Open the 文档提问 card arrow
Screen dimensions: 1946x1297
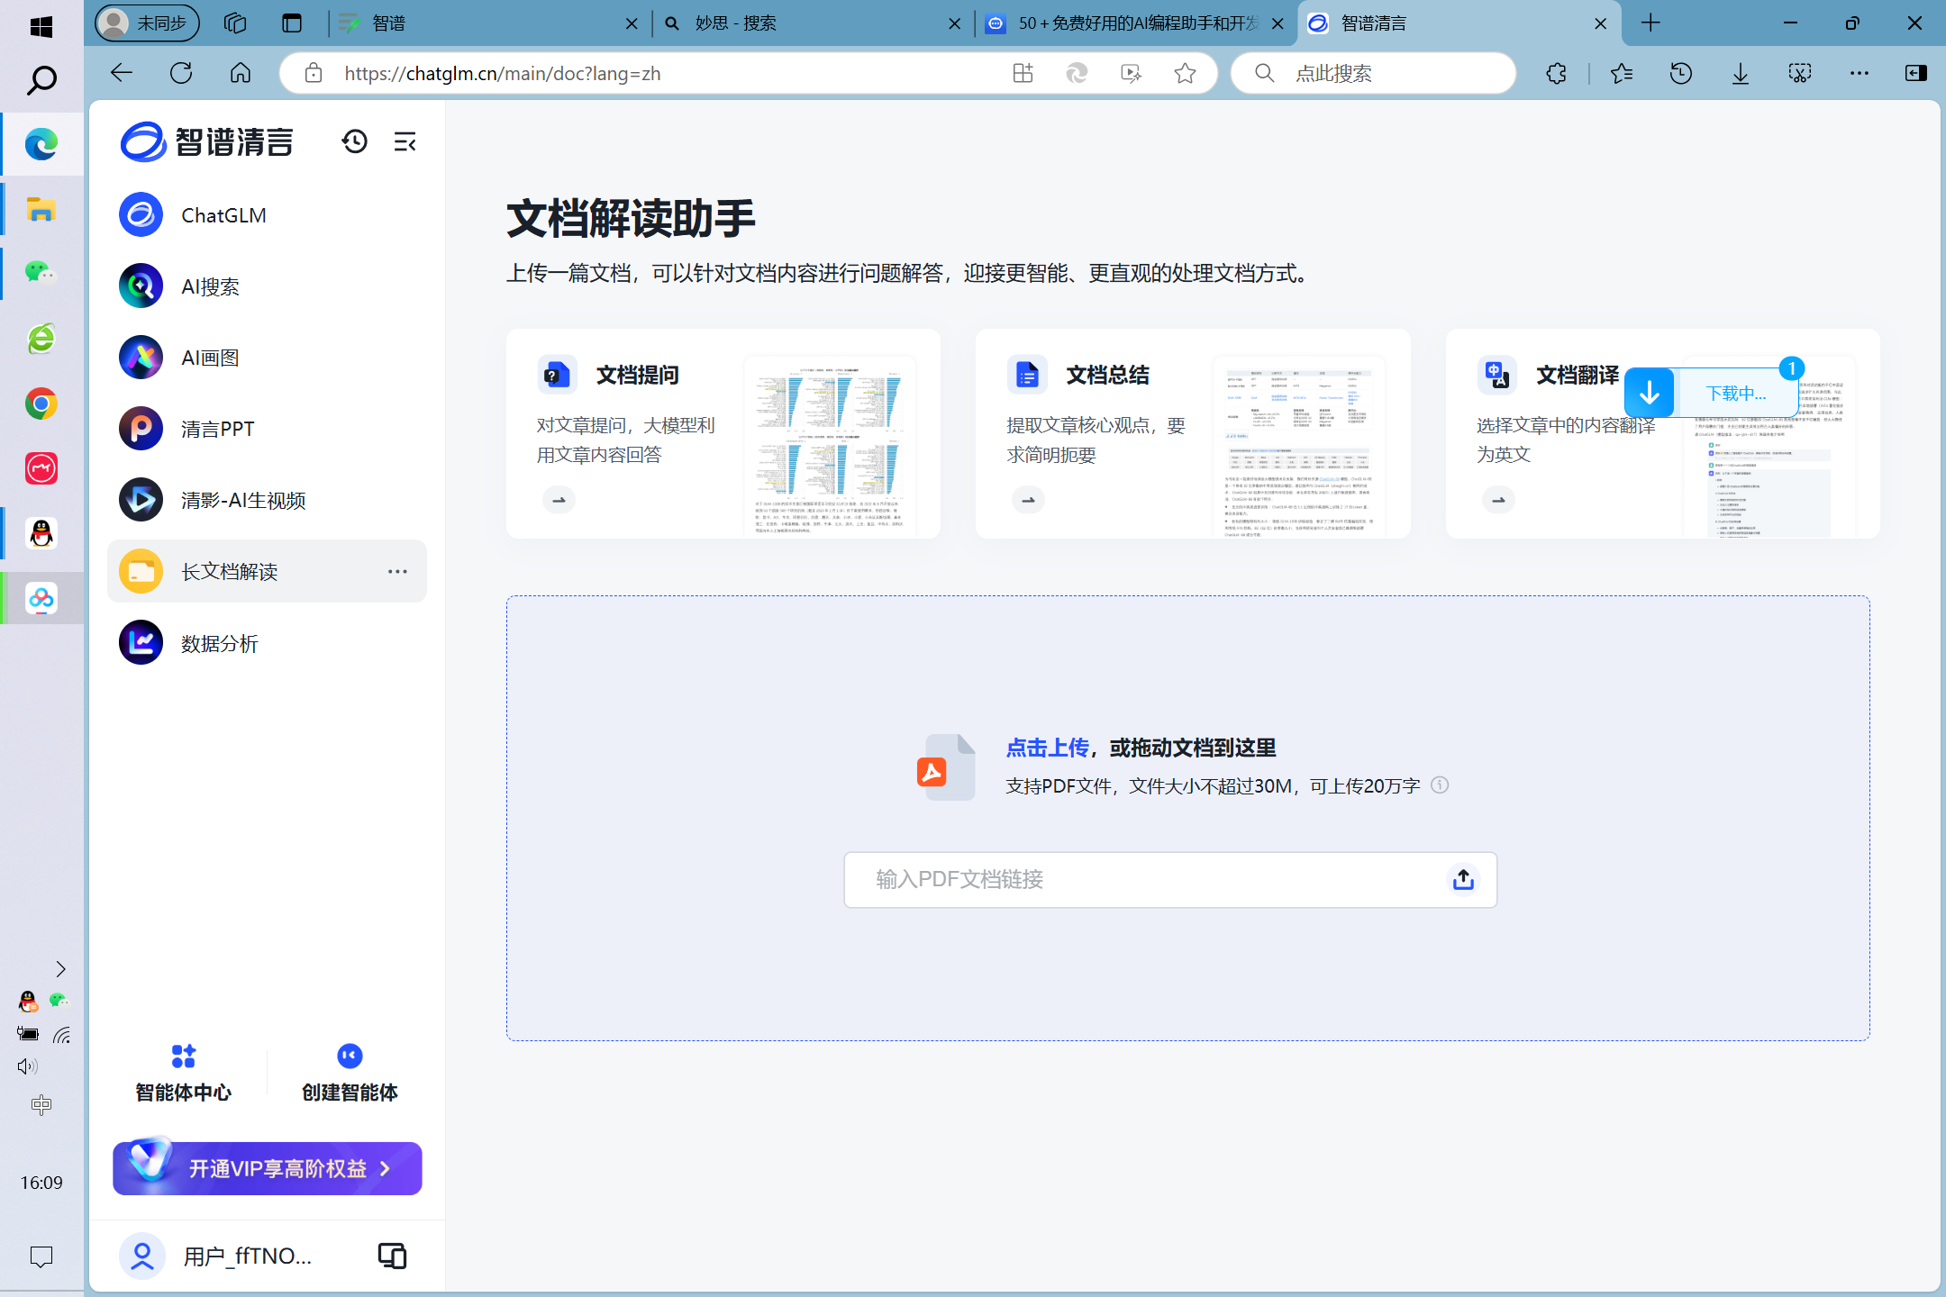point(559,500)
